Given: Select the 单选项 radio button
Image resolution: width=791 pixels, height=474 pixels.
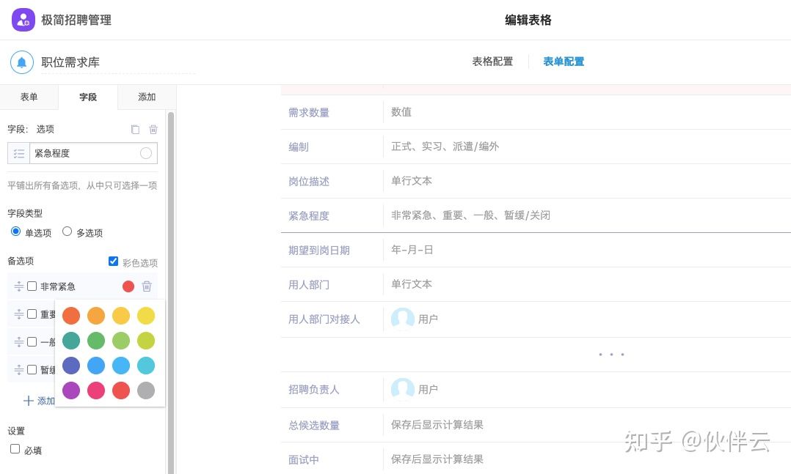Looking at the screenshot, I should pyautogui.click(x=15, y=232).
